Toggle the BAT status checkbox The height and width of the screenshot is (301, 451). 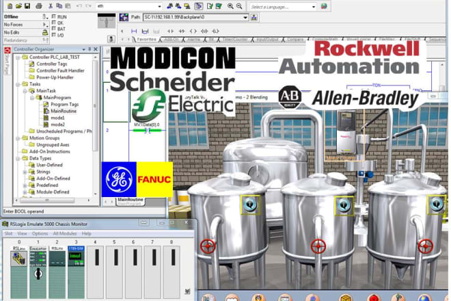(54, 29)
